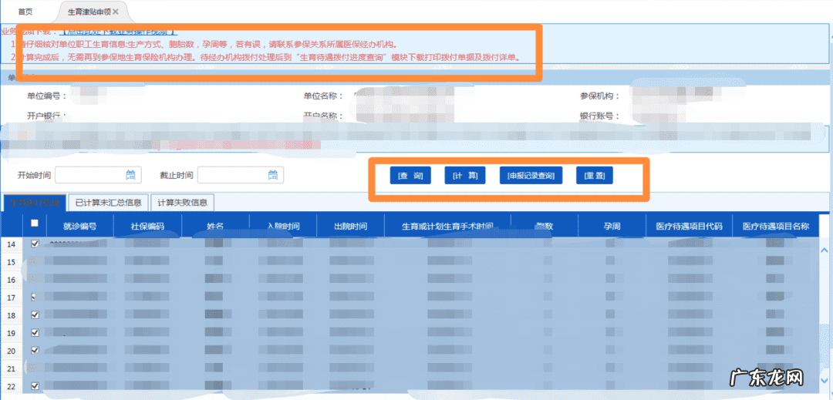833x400 pixels.
Task: Uncheck the checkbox in row 14
Action: coord(34,244)
